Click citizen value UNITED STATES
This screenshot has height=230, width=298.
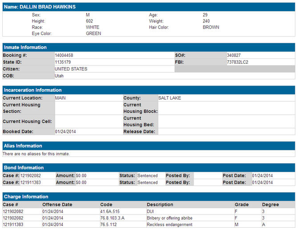pos(71,69)
